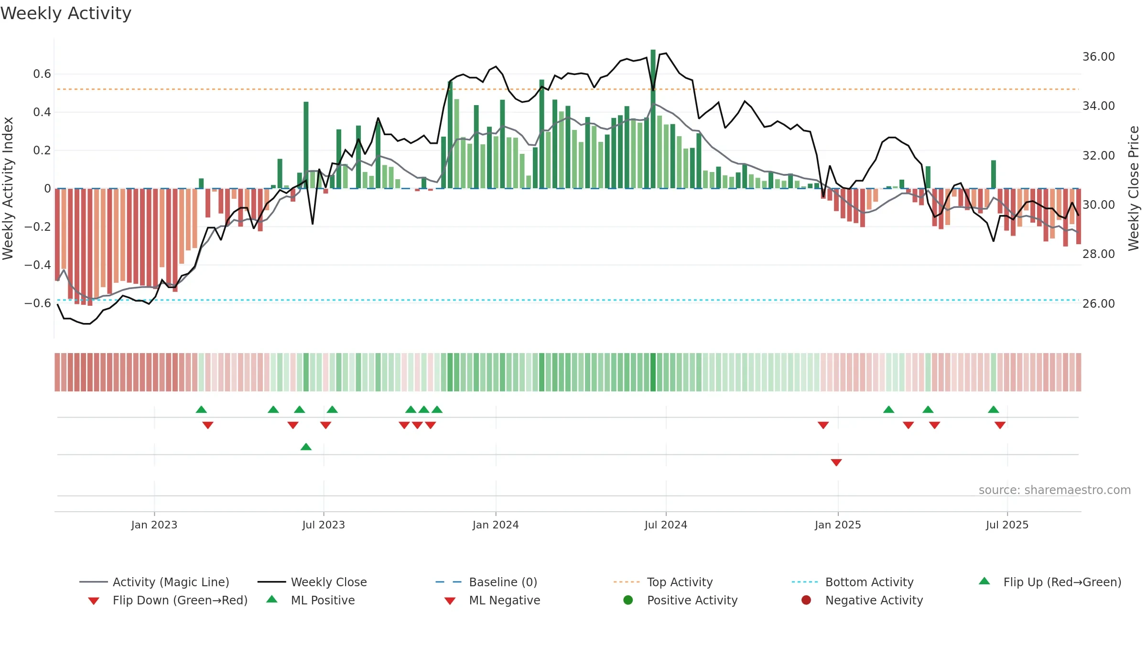
Task: Click the 0.2 activity index tick
Action: (x=42, y=150)
